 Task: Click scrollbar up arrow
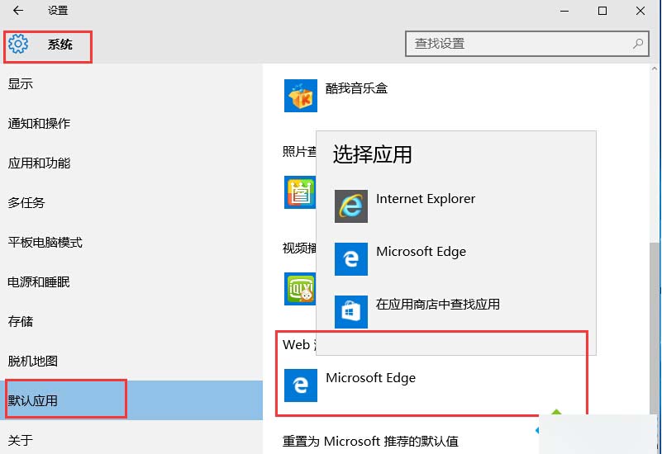(654, 69)
